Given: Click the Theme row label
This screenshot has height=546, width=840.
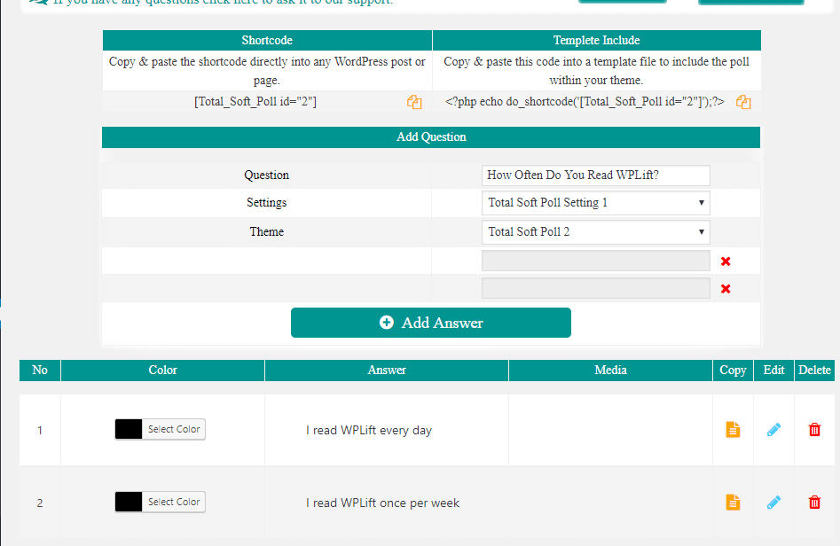Looking at the screenshot, I should (266, 231).
